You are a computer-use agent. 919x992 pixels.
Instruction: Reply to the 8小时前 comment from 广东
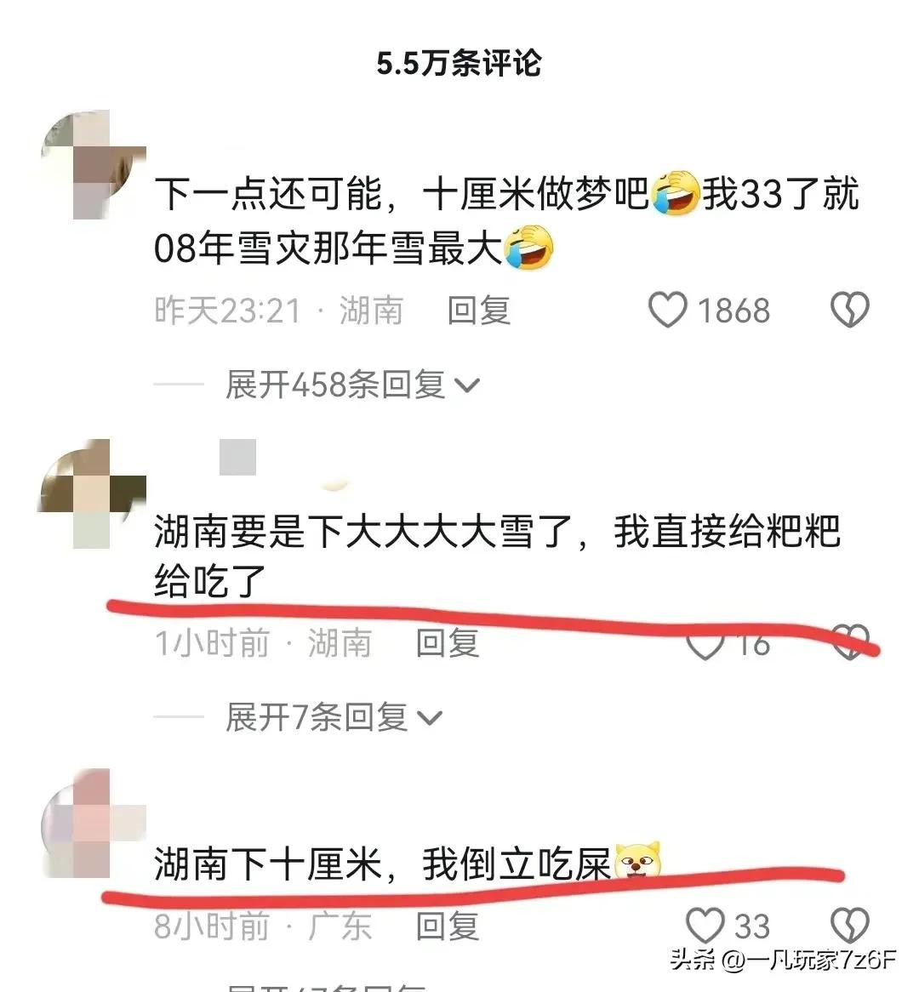[448, 926]
